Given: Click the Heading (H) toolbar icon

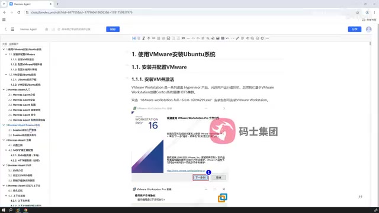Looking at the screenshot, I should coord(134,38).
